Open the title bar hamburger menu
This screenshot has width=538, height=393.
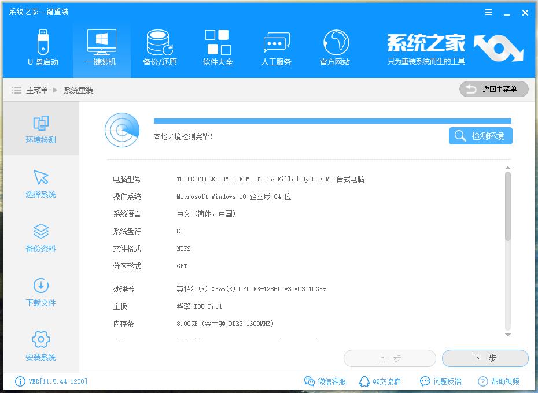coord(489,12)
